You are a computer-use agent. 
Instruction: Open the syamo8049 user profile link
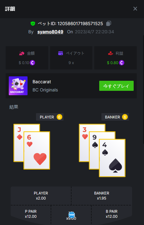pyautogui.click(x=50, y=32)
